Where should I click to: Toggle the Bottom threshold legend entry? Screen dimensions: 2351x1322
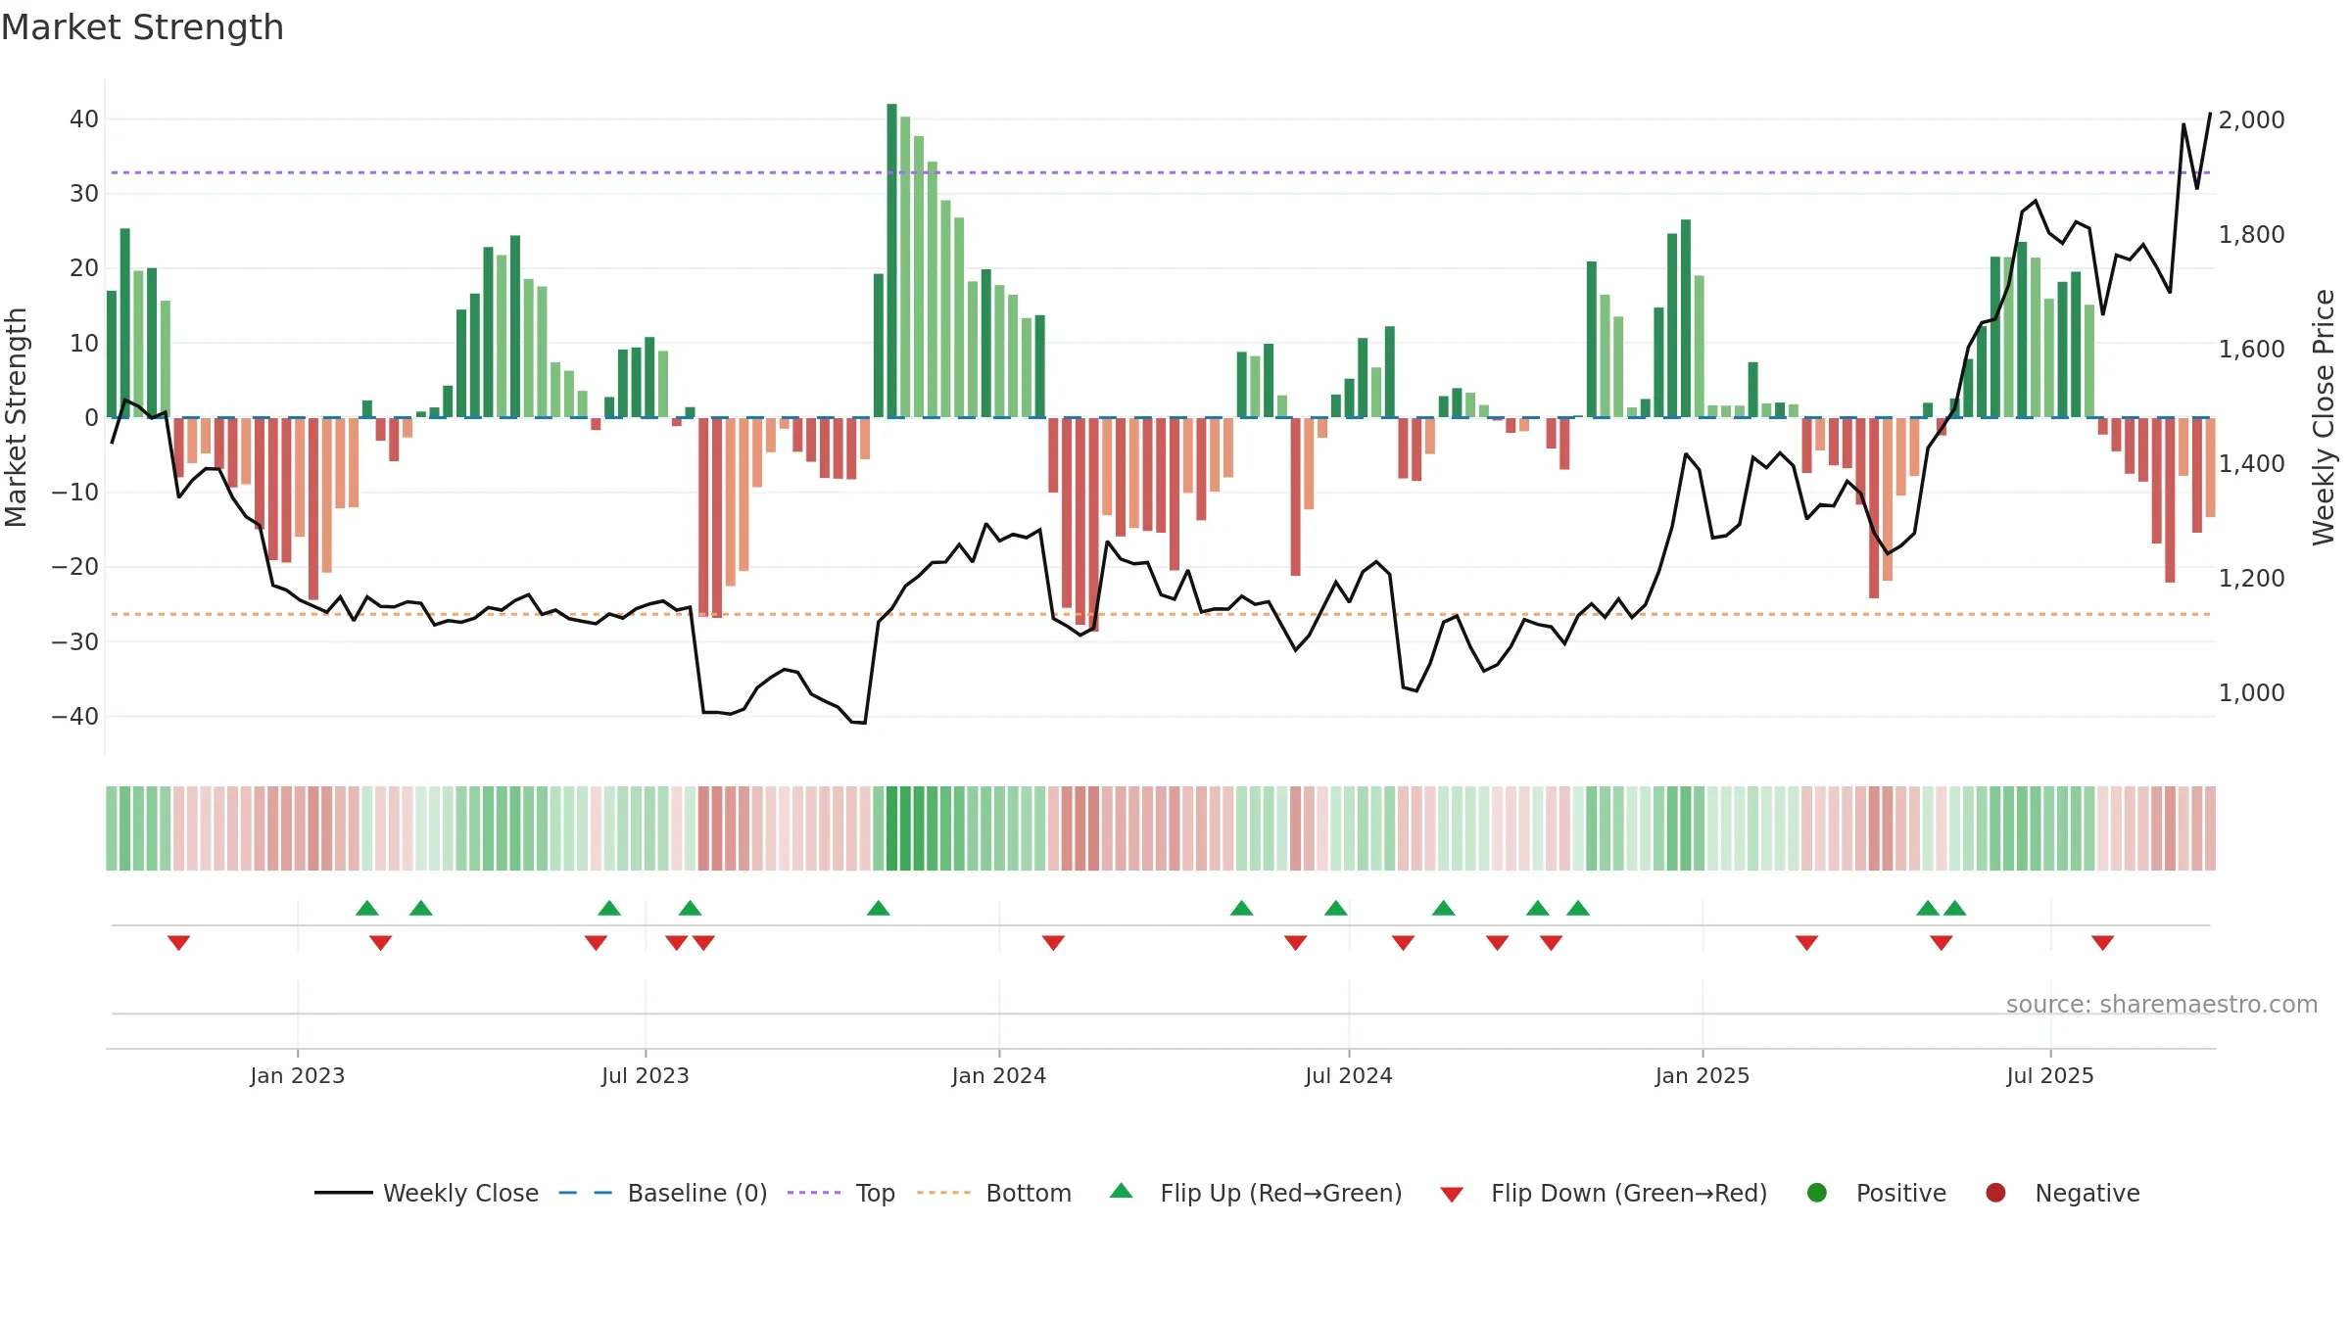click(994, 1193)
